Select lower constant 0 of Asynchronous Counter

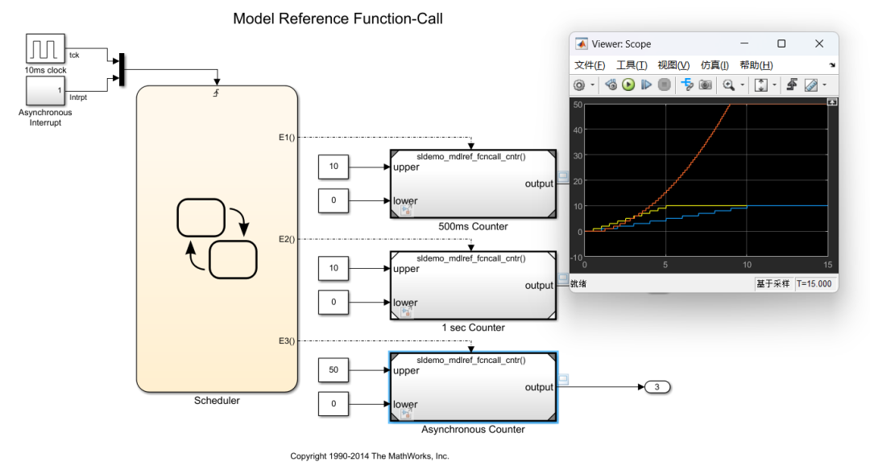tap(333, 404)
